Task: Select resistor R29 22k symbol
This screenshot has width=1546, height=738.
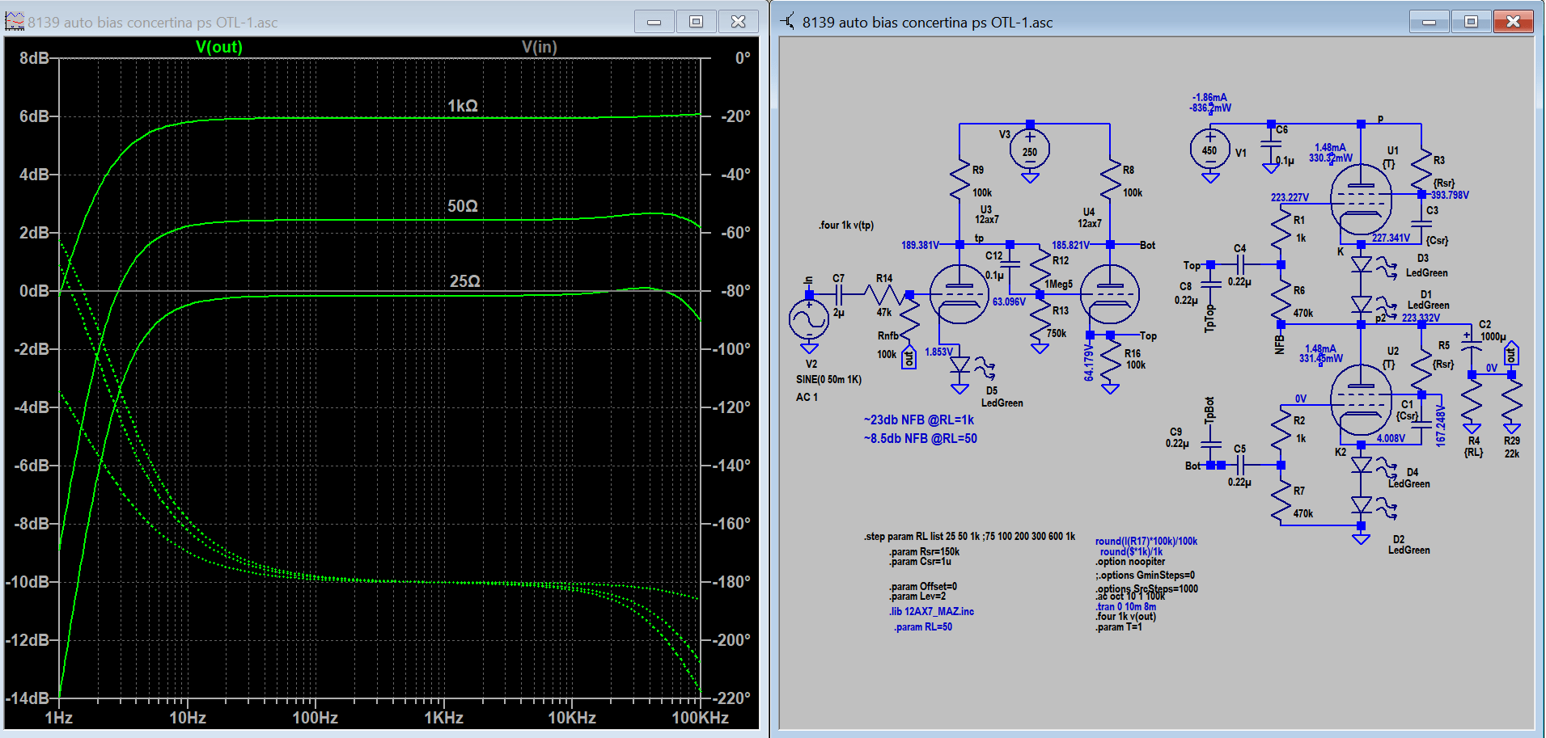Action: coord(1512,402)
